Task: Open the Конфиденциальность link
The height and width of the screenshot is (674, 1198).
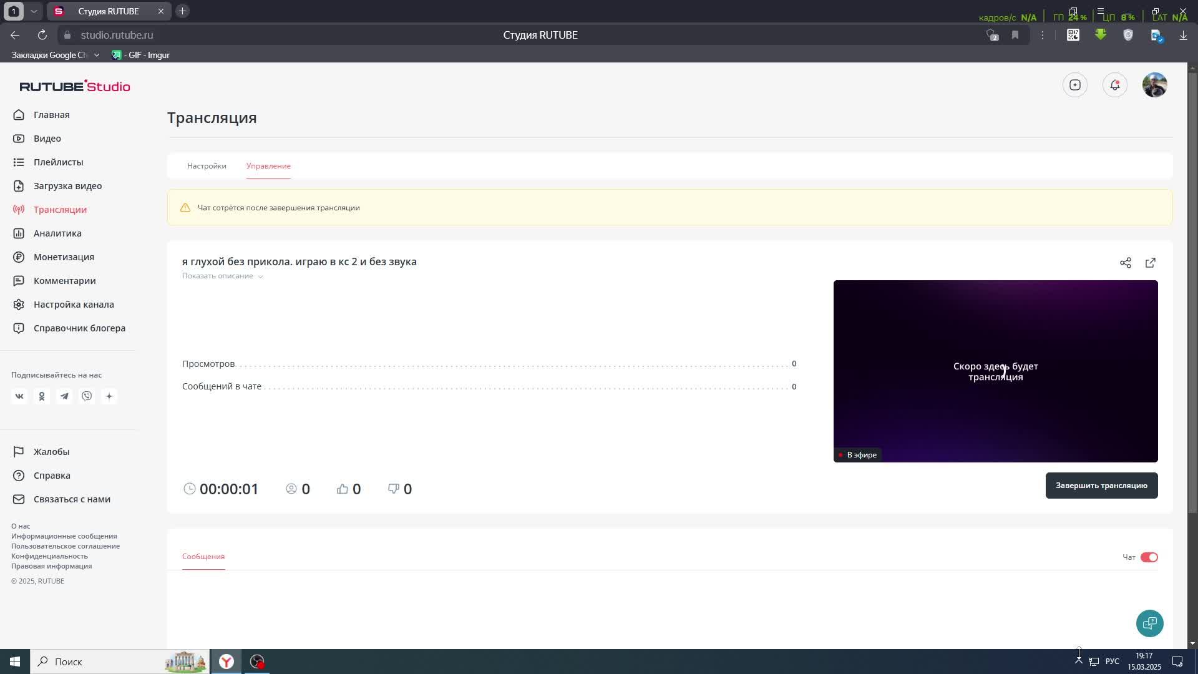Action: (49, 556)
